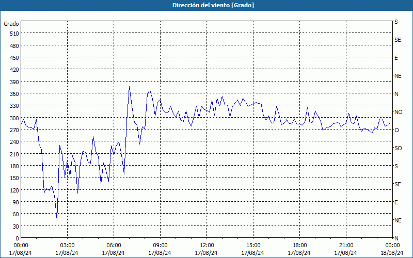Click the Grado unit label on left axis
413x258 pixels.
point(11,24)
